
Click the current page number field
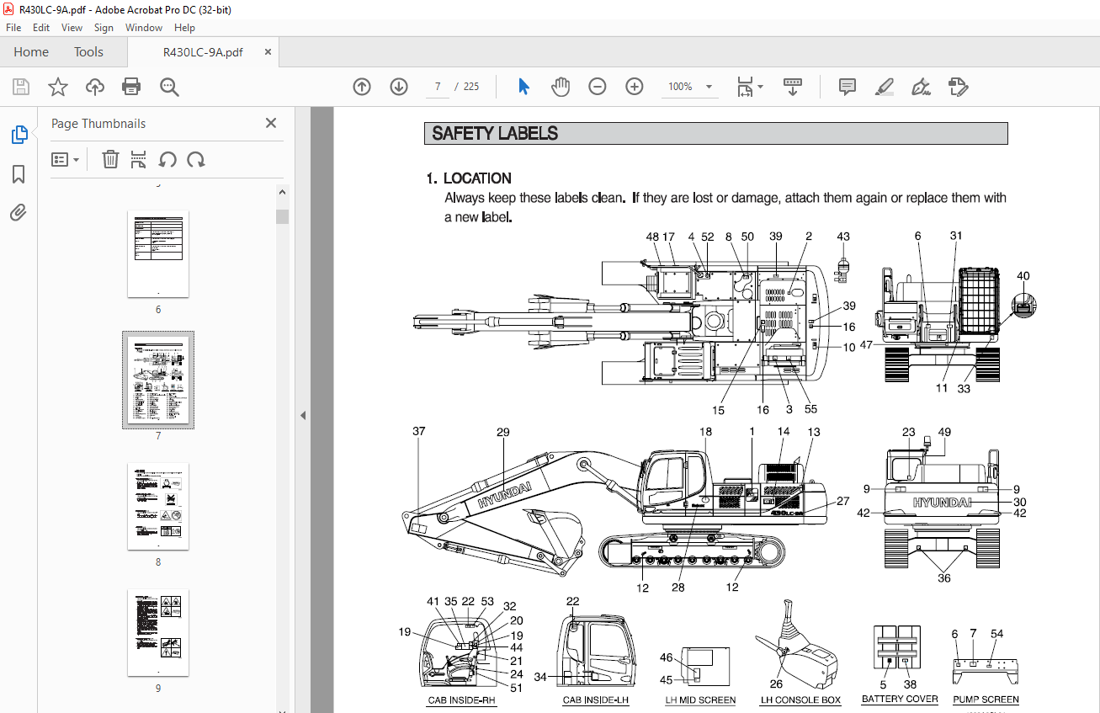[438, 87]
